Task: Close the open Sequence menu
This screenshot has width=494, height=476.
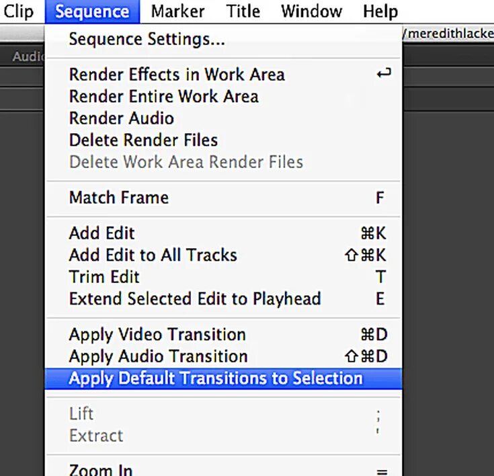Action: pyautogui.click(x=92, y=11)
